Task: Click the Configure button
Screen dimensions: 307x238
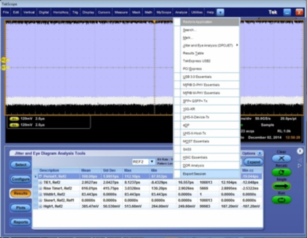Action: pyautogui.click(x=20, y=179)
